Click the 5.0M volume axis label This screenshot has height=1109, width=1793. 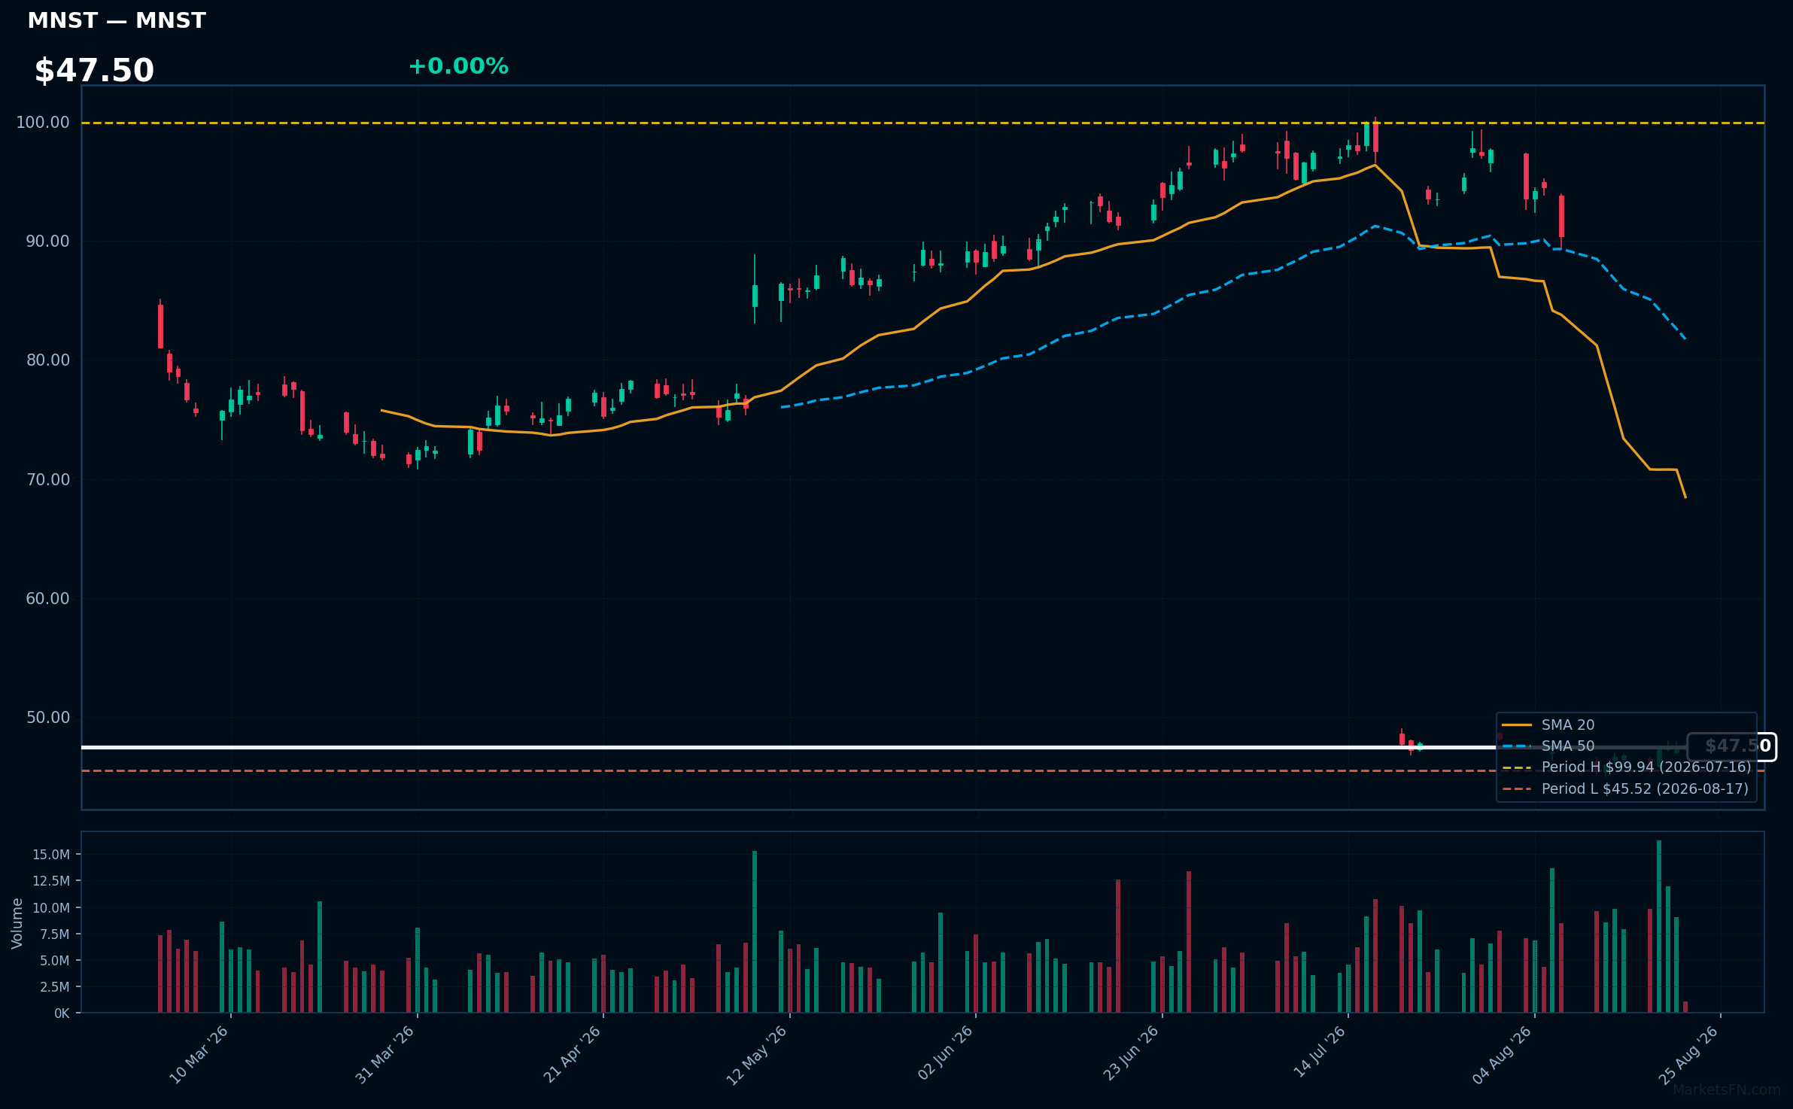click(54, 960)
